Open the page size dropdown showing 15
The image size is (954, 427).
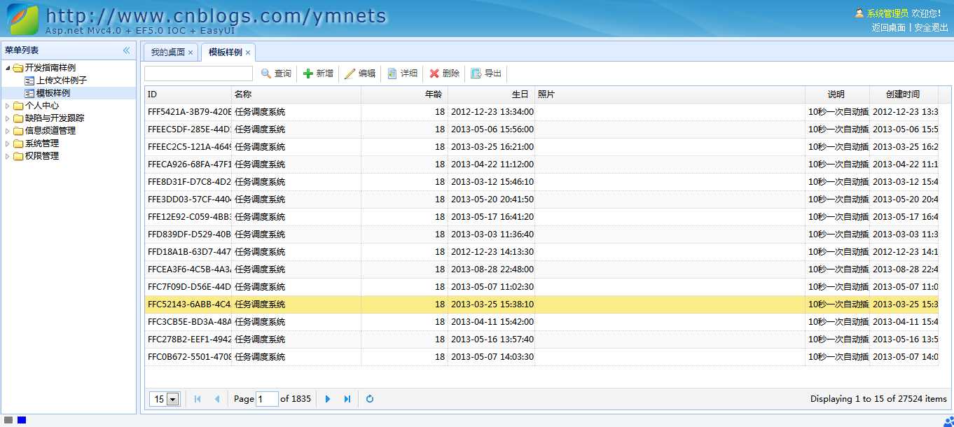click(165, 399)
